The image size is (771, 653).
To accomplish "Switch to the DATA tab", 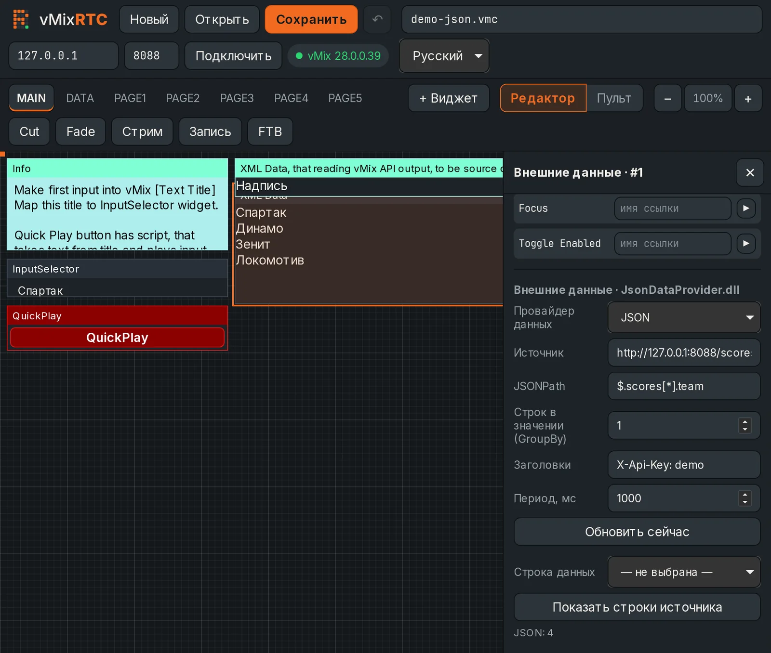I will pos(80,98).
